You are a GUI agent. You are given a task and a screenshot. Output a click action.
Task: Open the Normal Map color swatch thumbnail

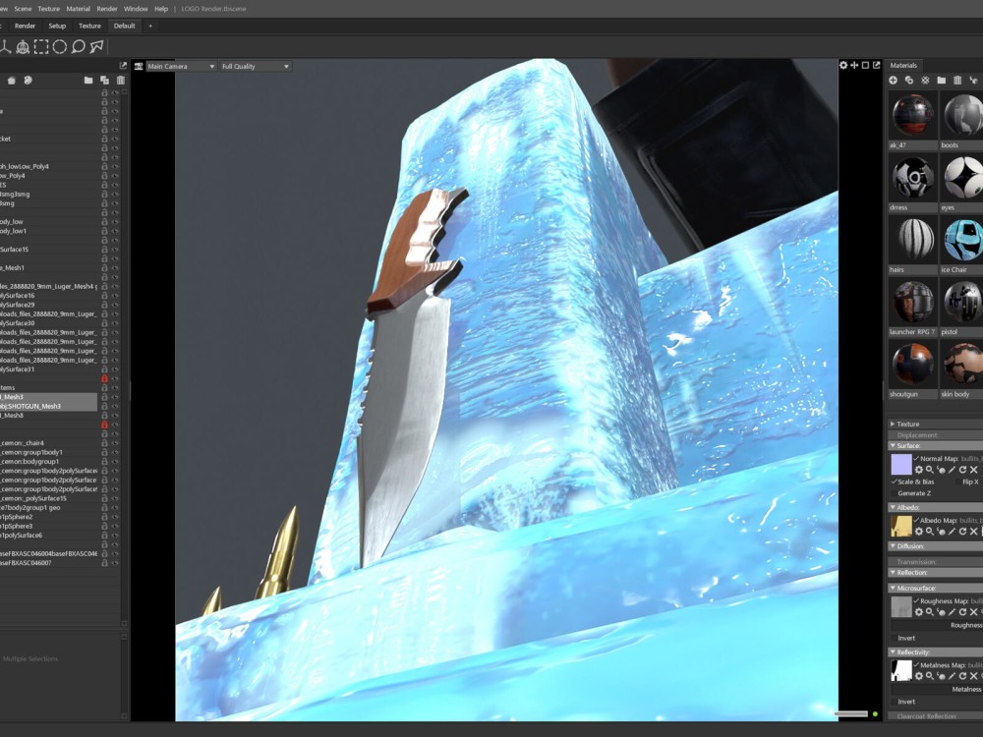click(x=900, y=465)
